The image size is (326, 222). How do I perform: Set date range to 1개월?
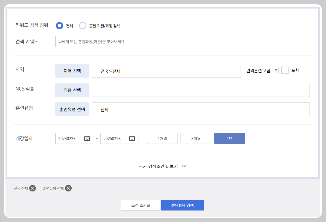(x=162, y=138)
